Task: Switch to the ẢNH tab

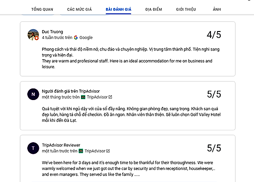Action: [217, 9]
